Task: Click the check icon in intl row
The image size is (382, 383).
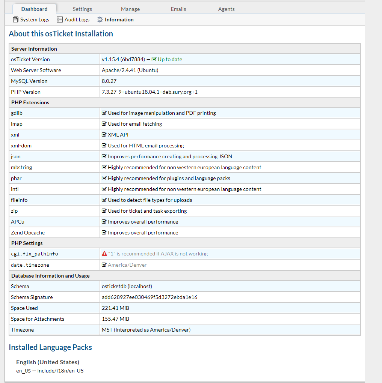Action: click(x=104, y=189)
